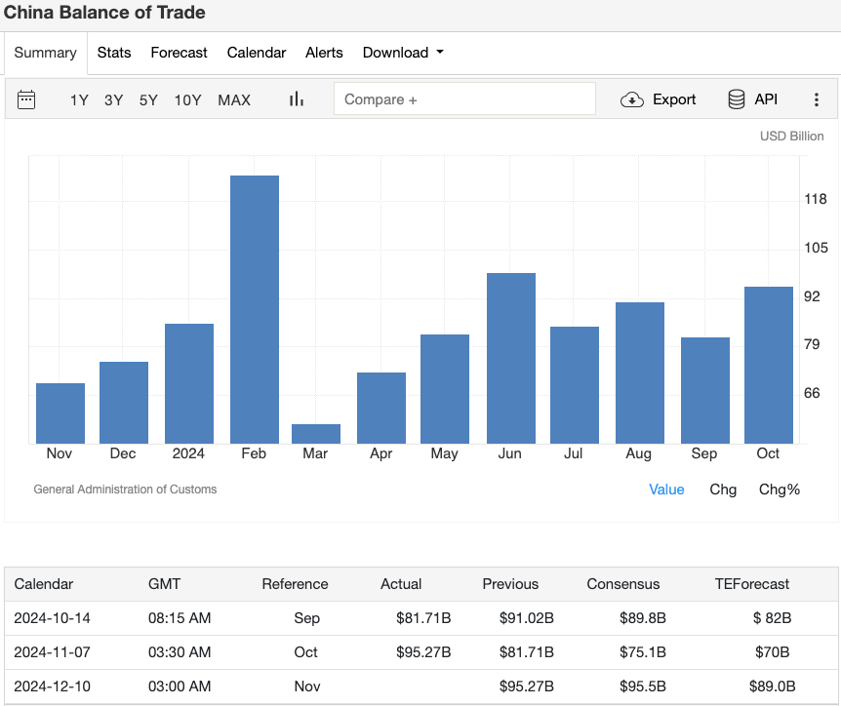
Task: Click the Export cloud icon
Action: point(632,99)
